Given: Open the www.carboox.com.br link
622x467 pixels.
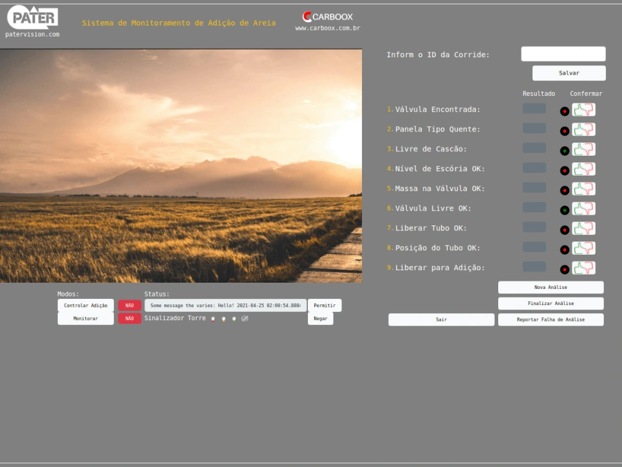Looking at the screenshot, I should pyautogui.click(x=328, y=28).
